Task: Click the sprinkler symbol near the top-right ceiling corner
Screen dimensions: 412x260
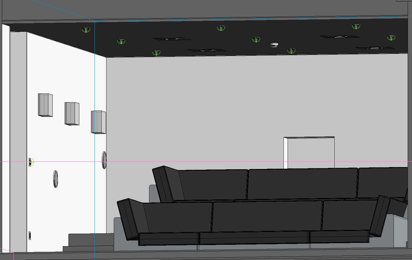Action: point(356,27)
